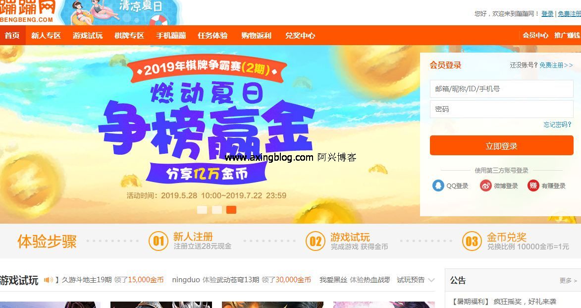Click the 03 金币兑奖 step circle
Image resolution: width=581 pixels, height=308 pixels.
tap(472, 241)
